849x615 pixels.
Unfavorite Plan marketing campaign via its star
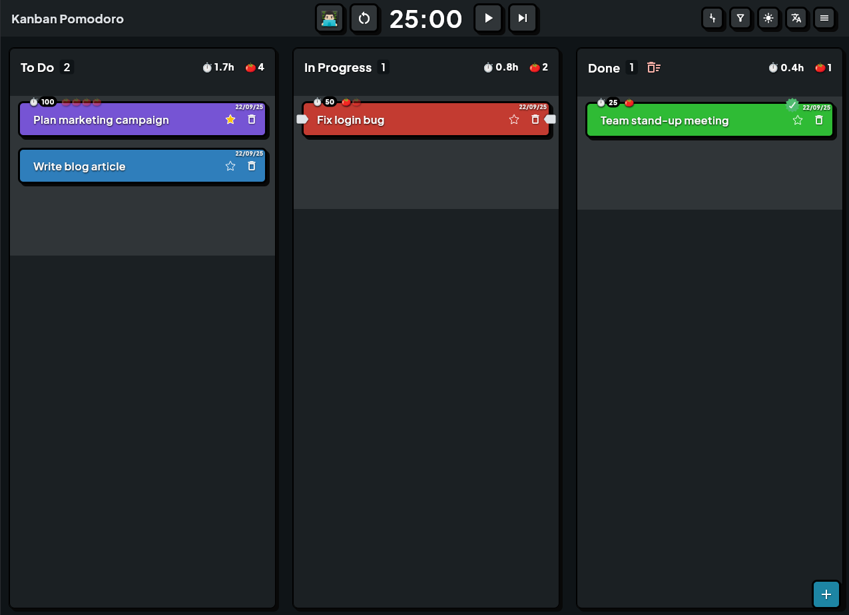230,119
